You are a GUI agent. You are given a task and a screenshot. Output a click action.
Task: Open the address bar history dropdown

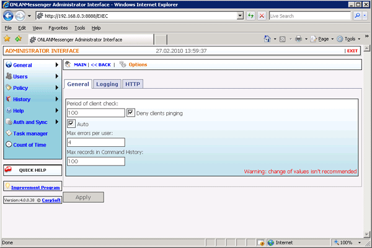[240, 16]
